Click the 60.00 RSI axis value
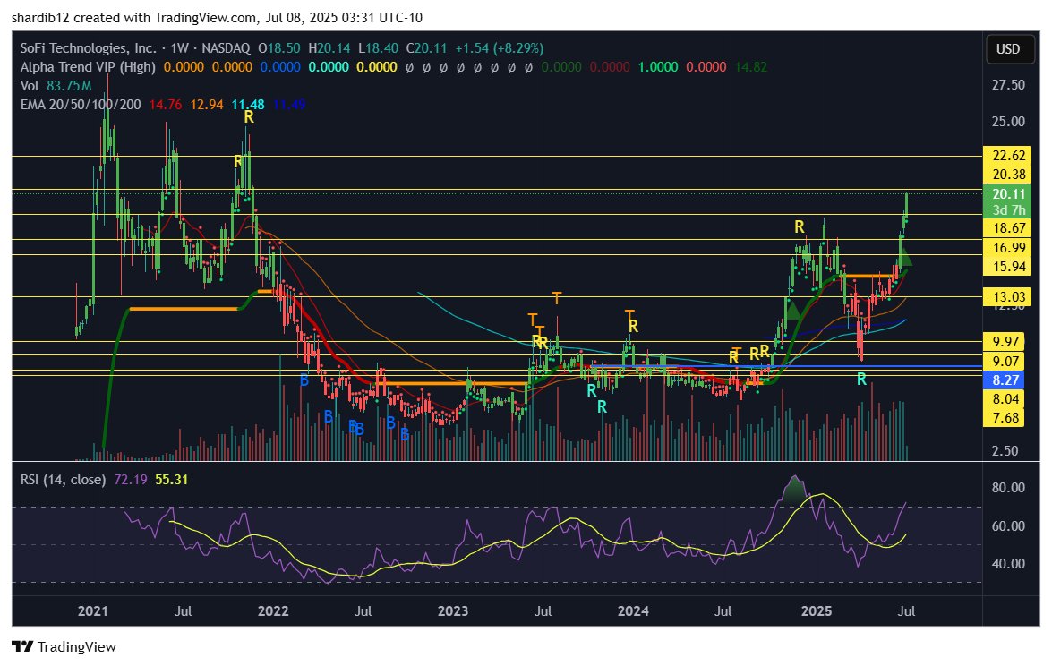The image size is (1052, 666). (1008, 525)
